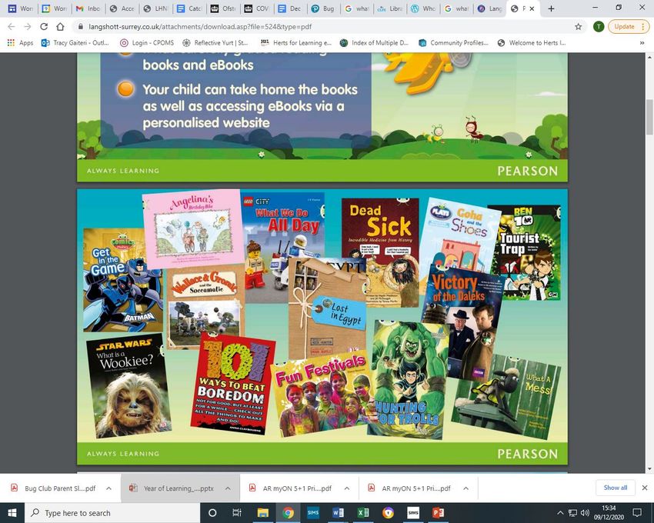Click the What We Do All Day cover
The width and height of the screenshot is (654, 523).
coord(283,234)
